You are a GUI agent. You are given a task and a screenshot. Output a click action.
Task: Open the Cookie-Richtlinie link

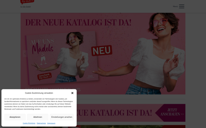click(x=29, y=123)
